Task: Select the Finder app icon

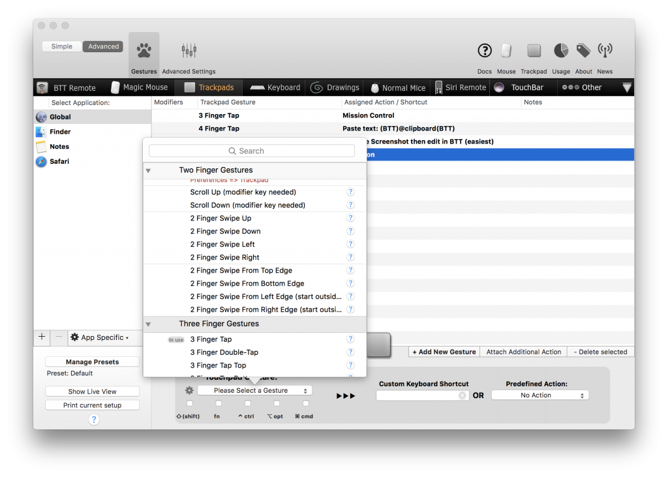Action: click(41, 132)
